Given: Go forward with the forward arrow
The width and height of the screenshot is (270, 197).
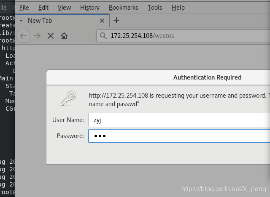Looking at the screenshot, I should coord(37,36).
